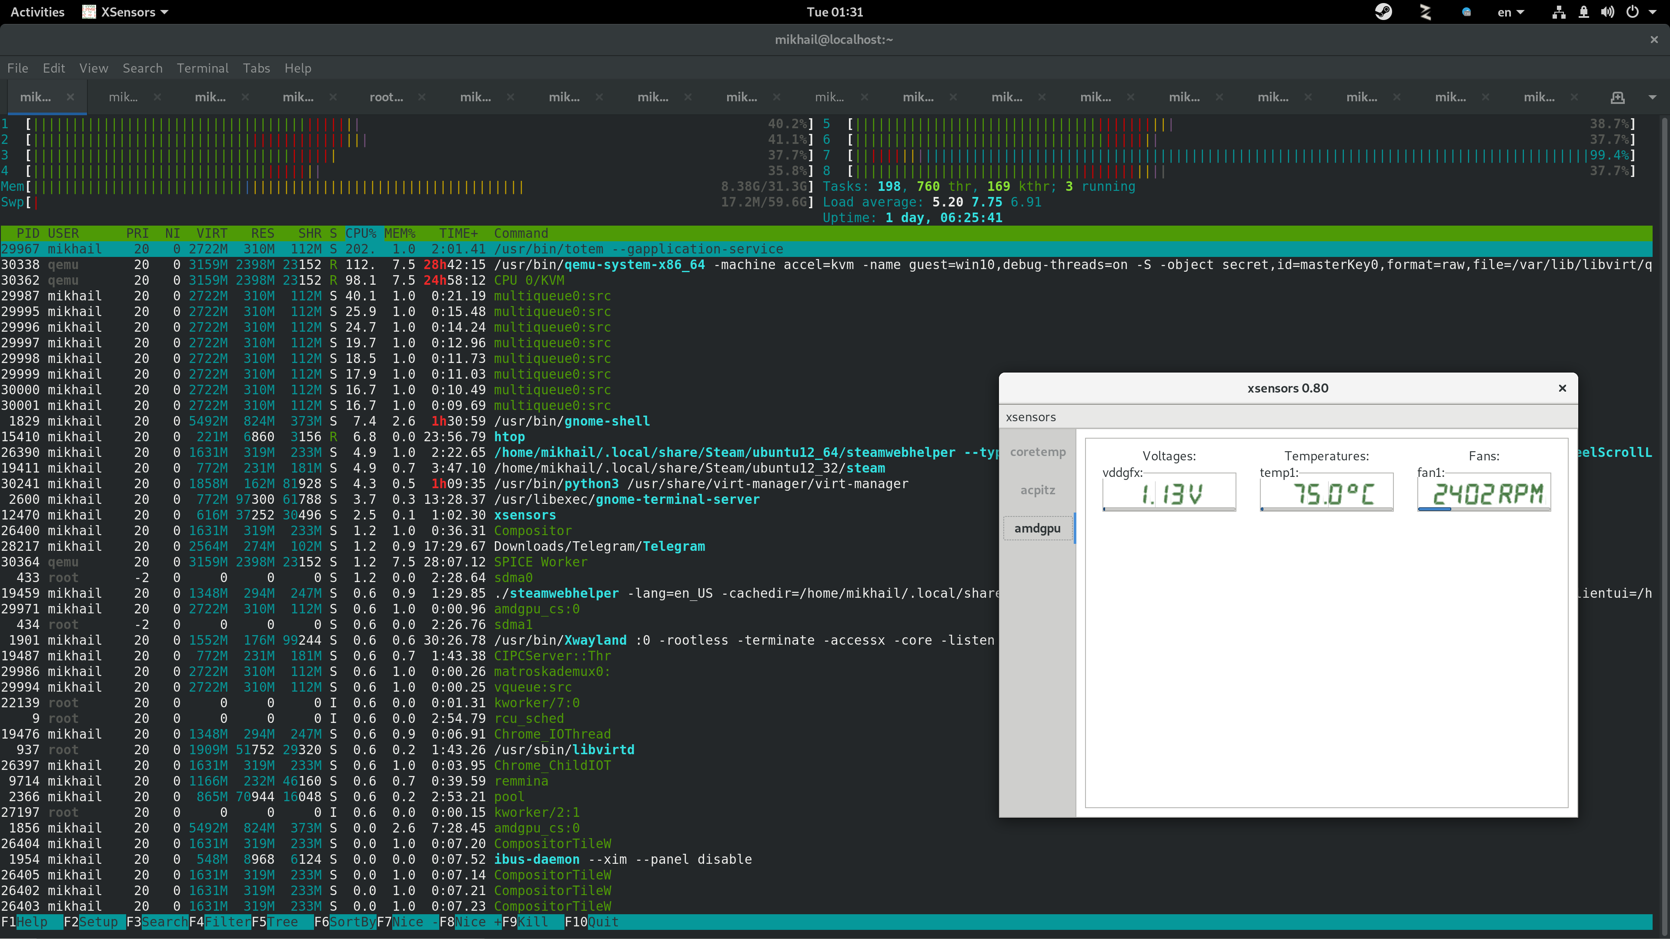Click the Steam tray icon

1383,12
